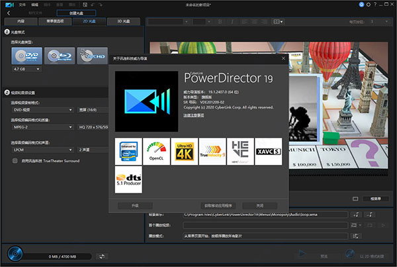This screenshot has height=267, width=397.
Task: Click the Intel Core badge in About dialog
Action: (x=128, y=152)
